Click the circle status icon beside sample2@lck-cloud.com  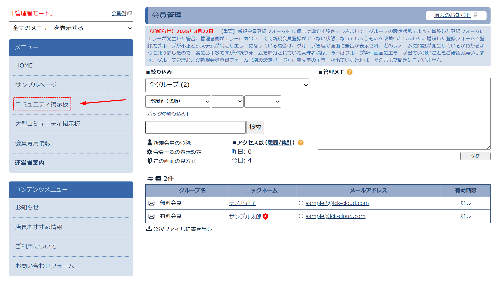click(301, 203)
